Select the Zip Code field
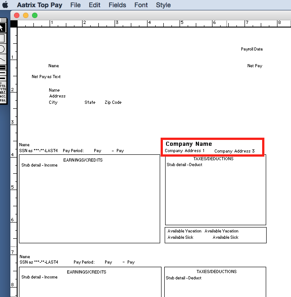The width and height of the screenshot is (291, 297). pos(113,102)
